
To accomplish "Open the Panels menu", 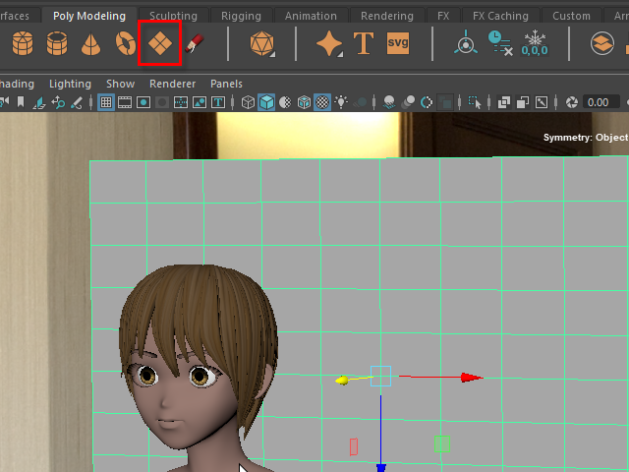I will pyautogui.click(x=226, y=85).
